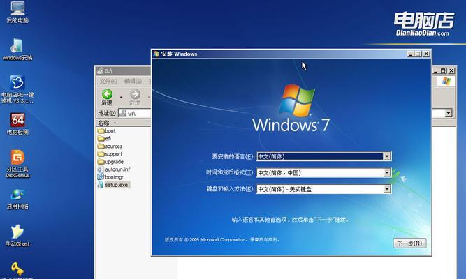Click the Windows flag icon in Explorer toolbar
Screen dimensions: 466x279
pos(446,81)
